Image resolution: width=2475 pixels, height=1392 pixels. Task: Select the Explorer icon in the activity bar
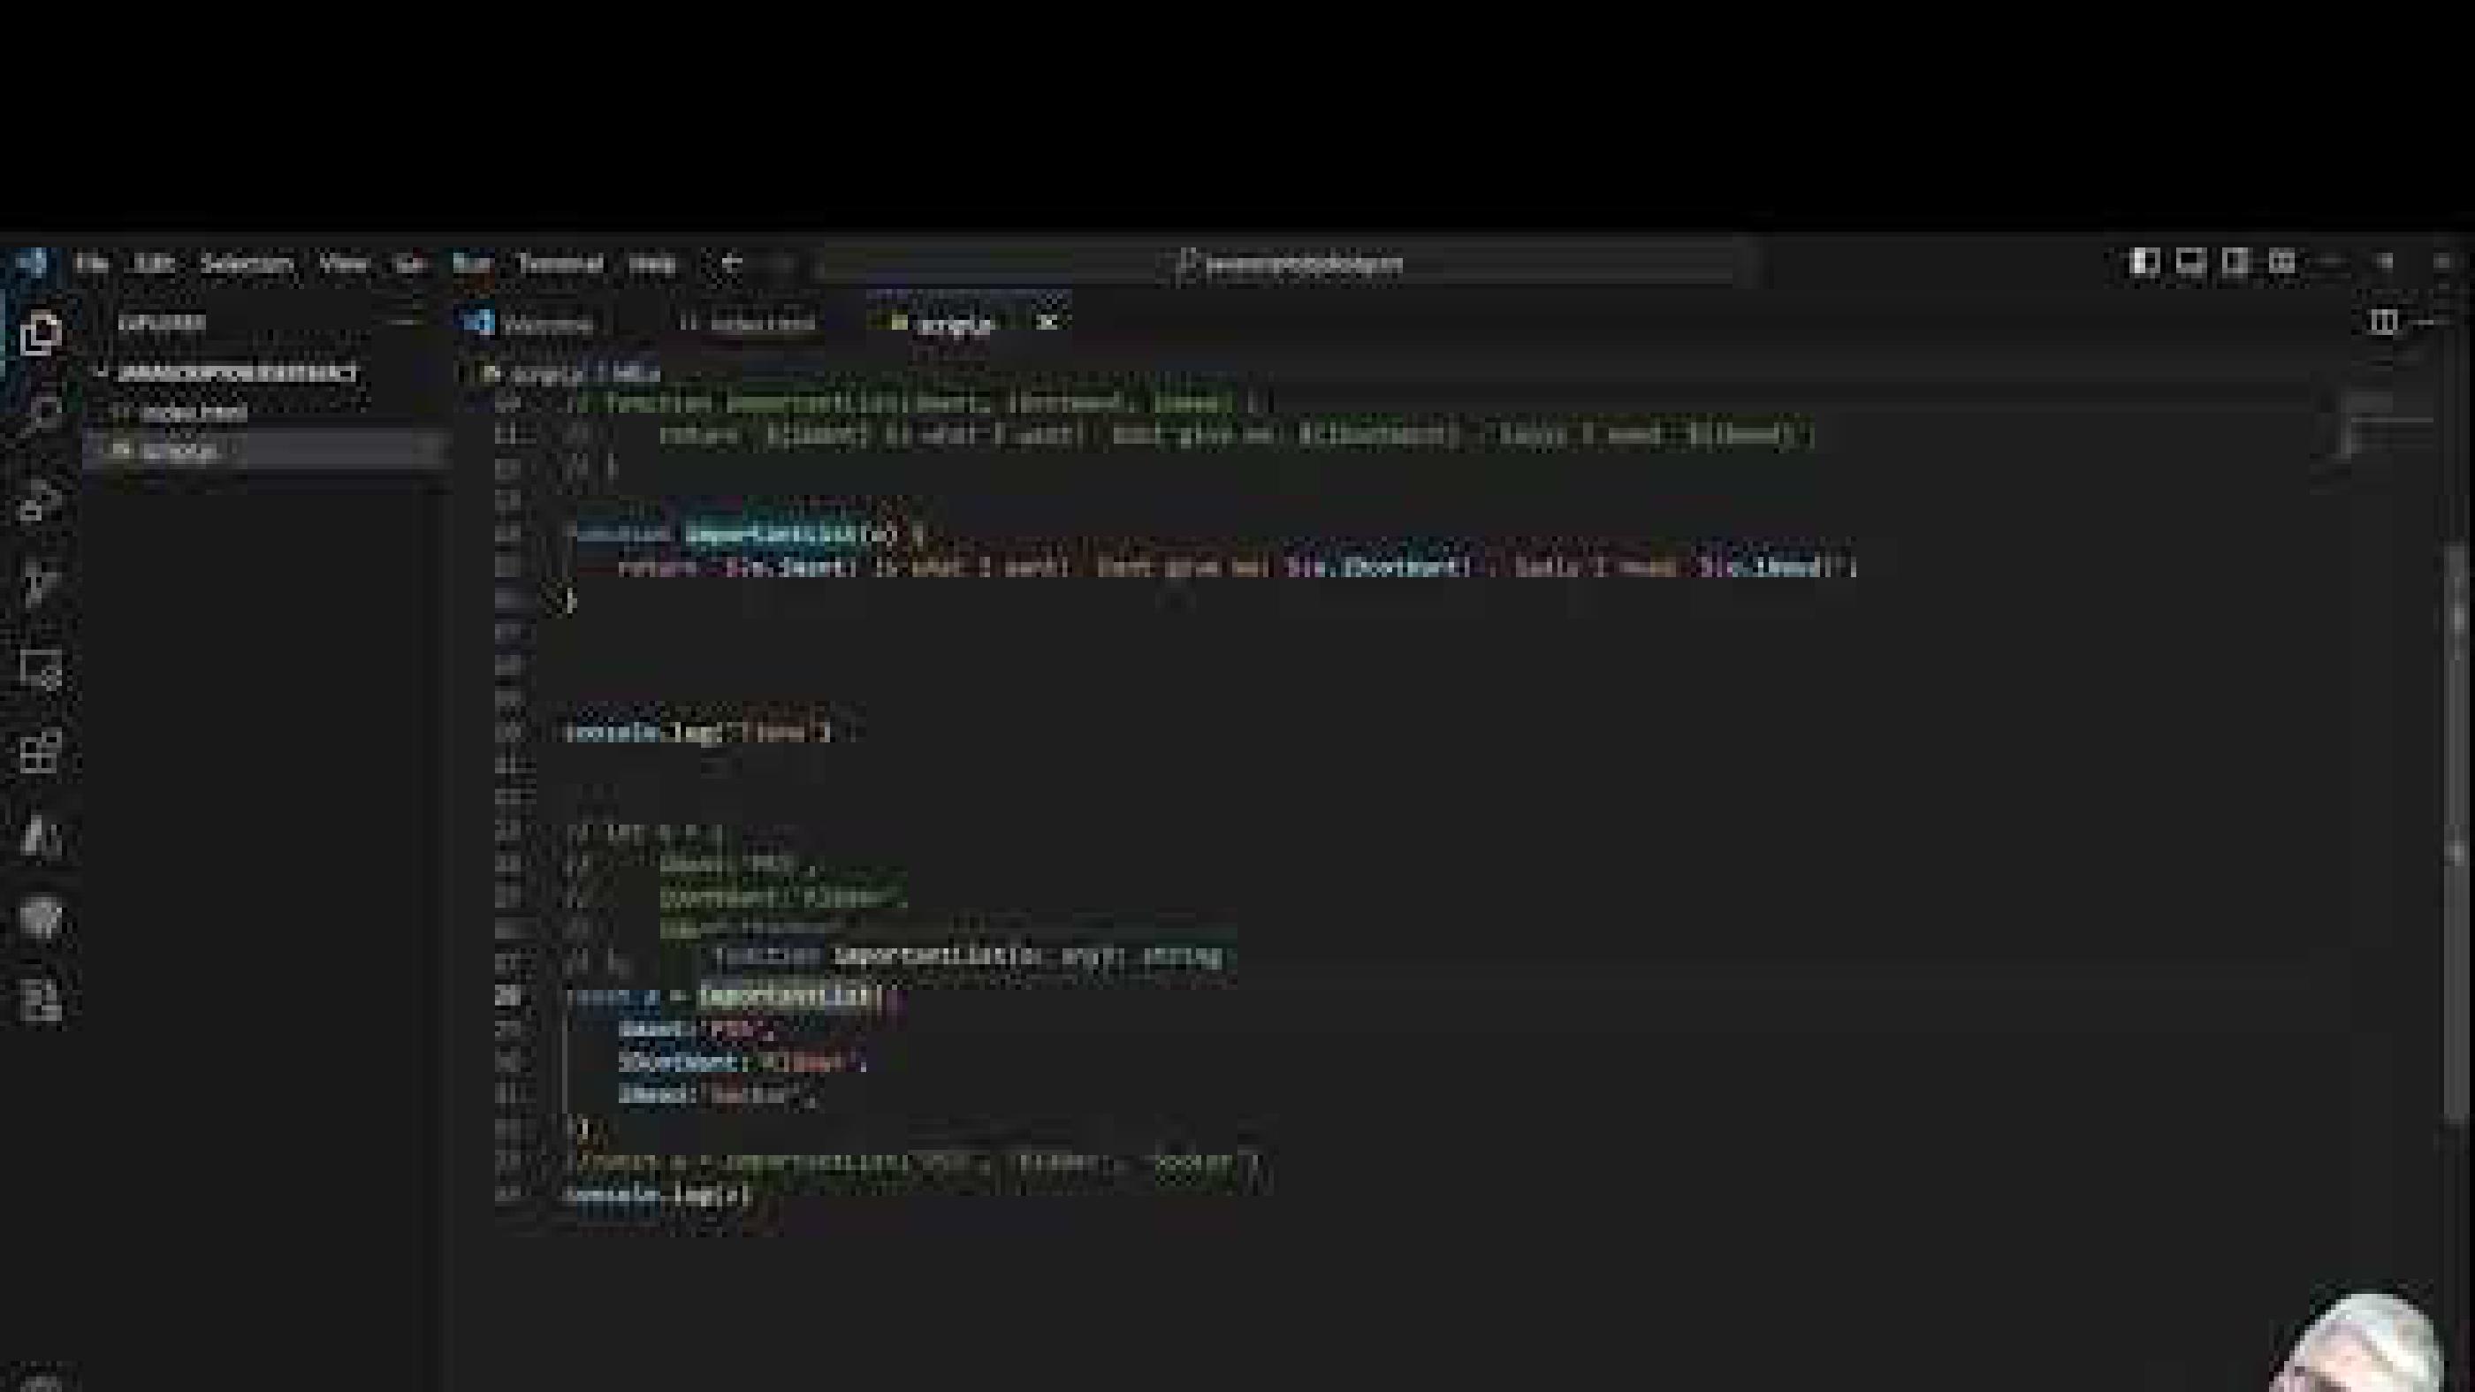[43, 335]
